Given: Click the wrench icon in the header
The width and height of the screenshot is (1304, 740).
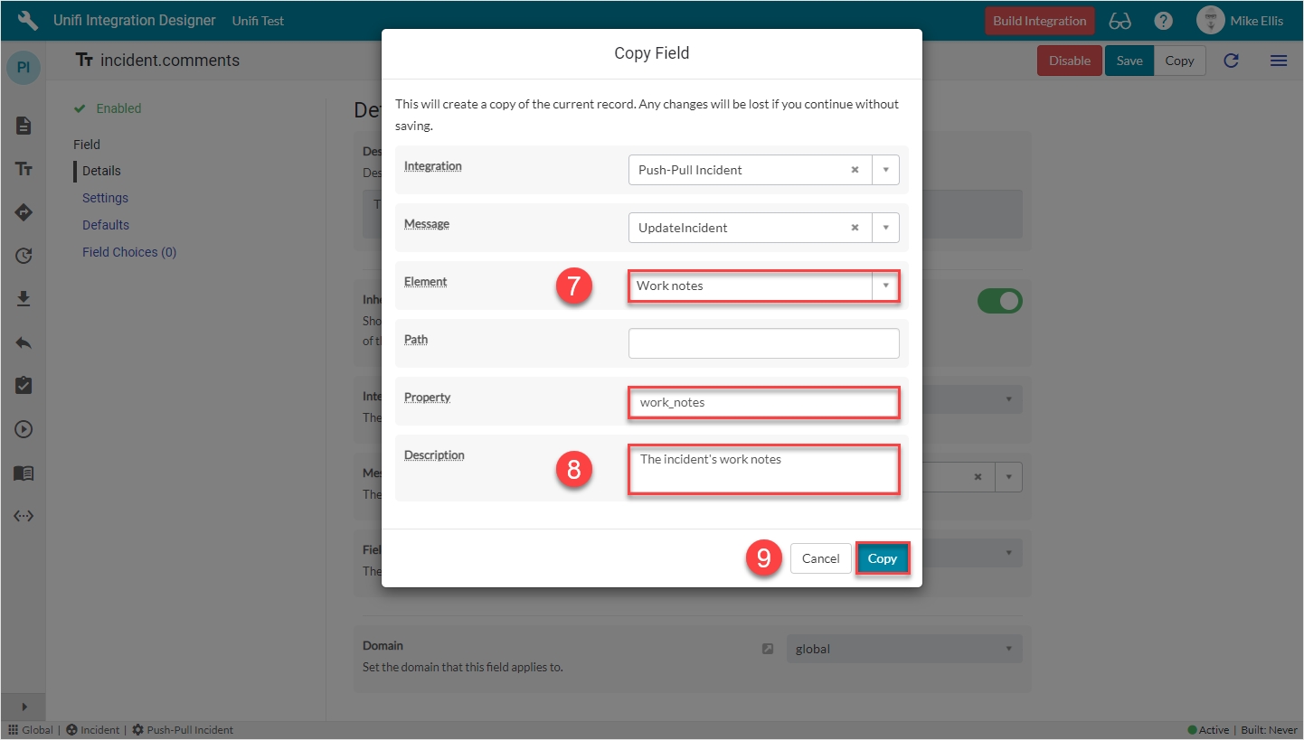Looking at the screenshot, I should 28,20.
